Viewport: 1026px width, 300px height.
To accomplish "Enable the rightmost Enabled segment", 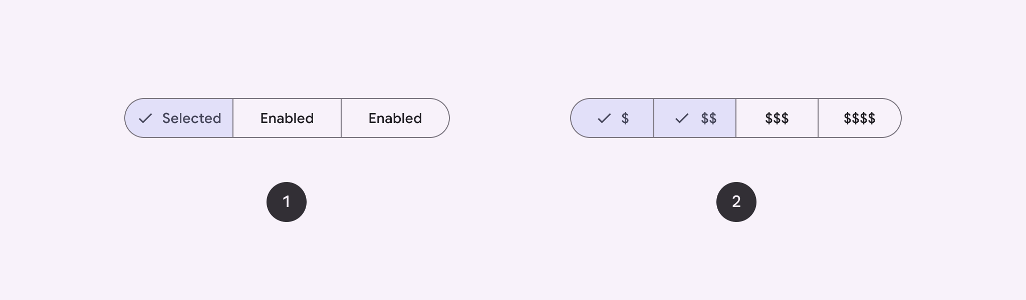I will pos(395,118).
